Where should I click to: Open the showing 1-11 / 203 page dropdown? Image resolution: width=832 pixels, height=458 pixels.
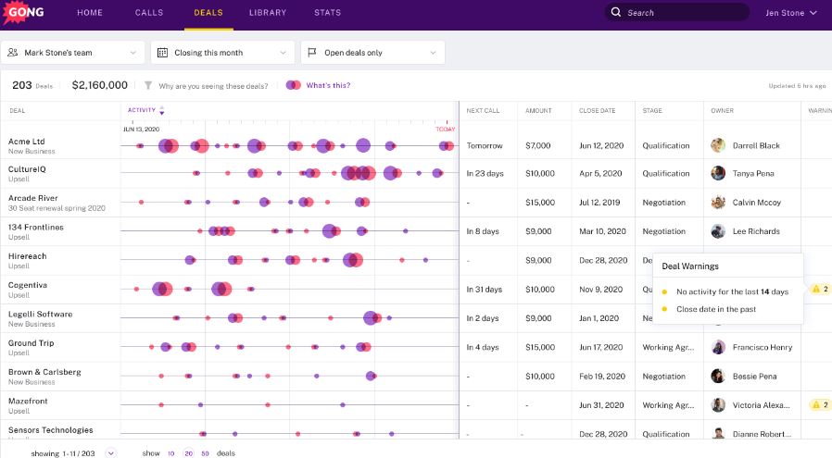[x=111, y=453]
